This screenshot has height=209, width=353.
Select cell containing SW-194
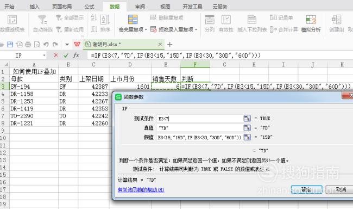point(34,87)
